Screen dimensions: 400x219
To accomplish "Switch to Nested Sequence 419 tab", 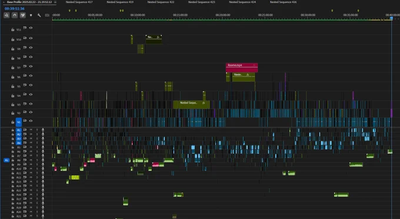I will (120, 2).
